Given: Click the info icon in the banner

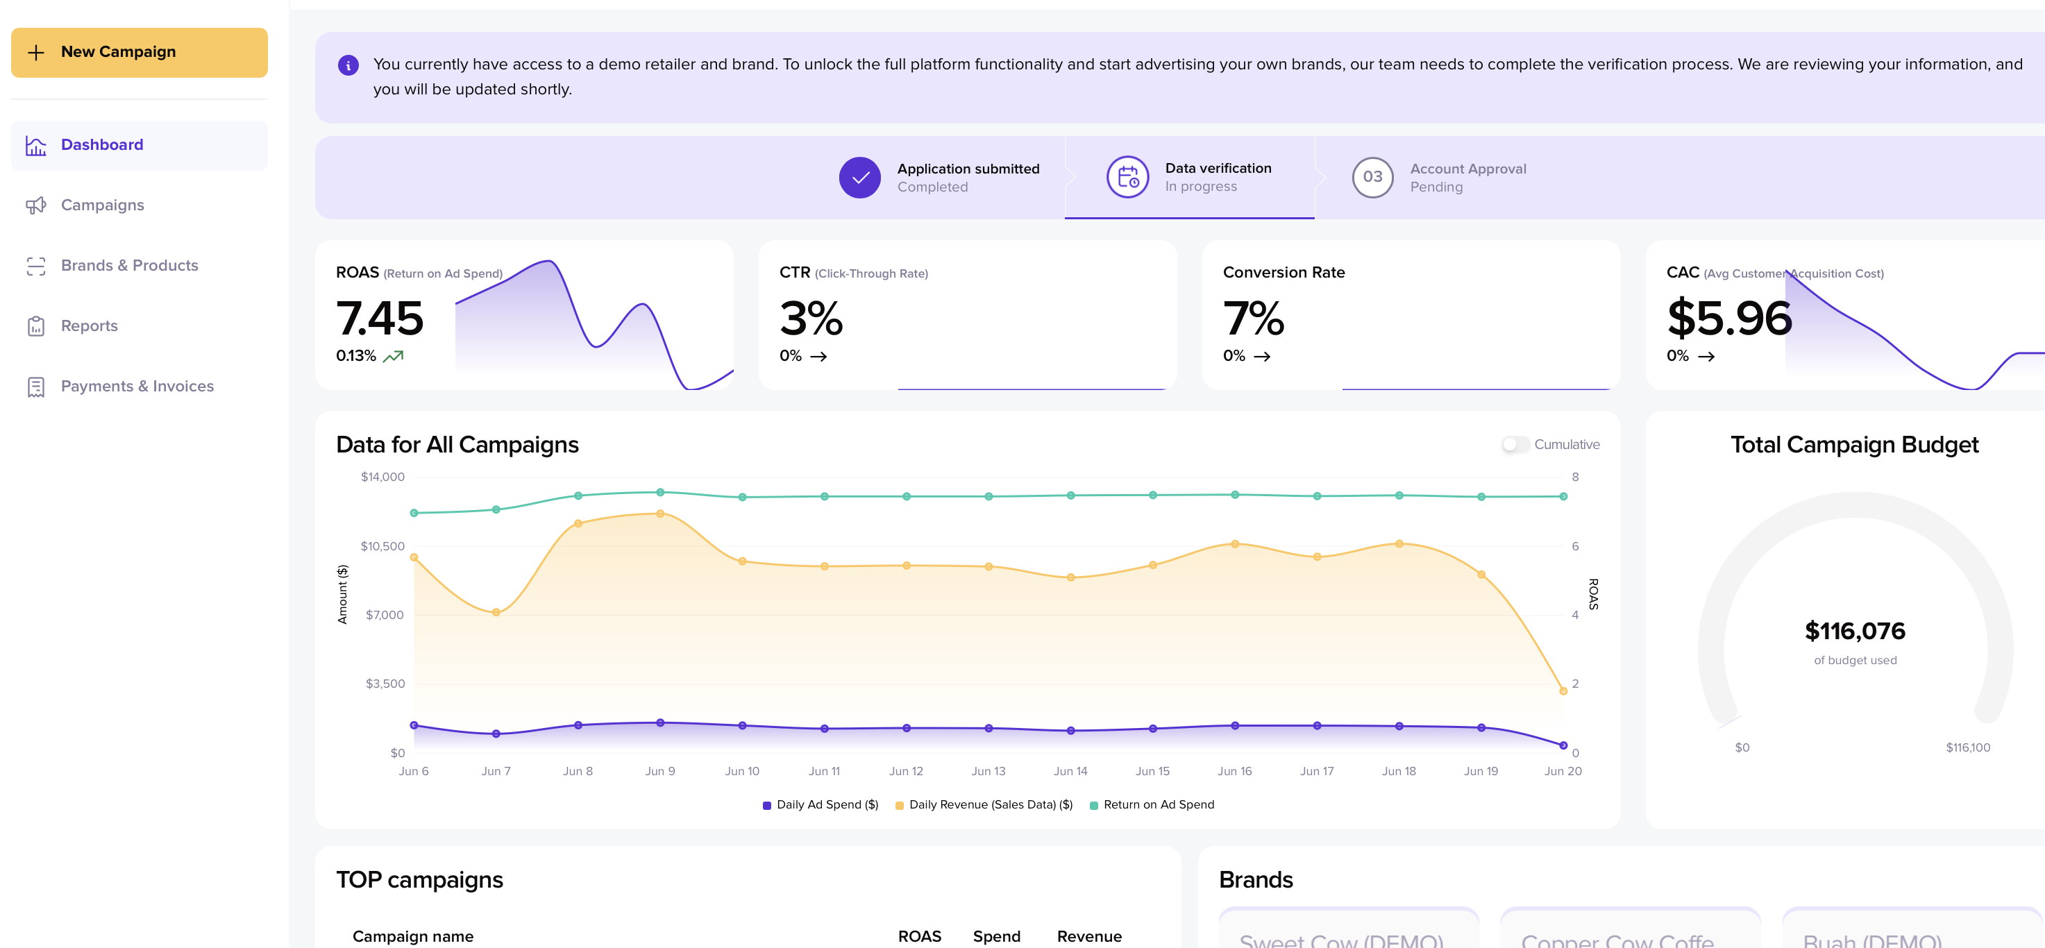Looking at the screenshot, I should [x=348, y=65].
